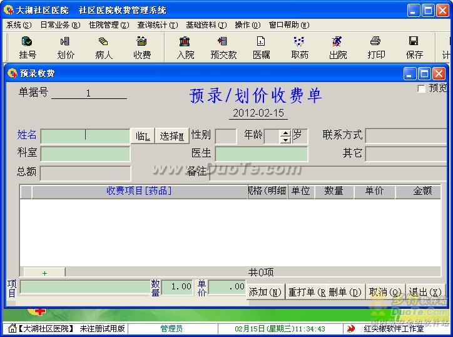Image resolution: width=453 pixels, height=337 pixels.
Task: Click the 总额 total amount field
Action: tap(86, 173)
